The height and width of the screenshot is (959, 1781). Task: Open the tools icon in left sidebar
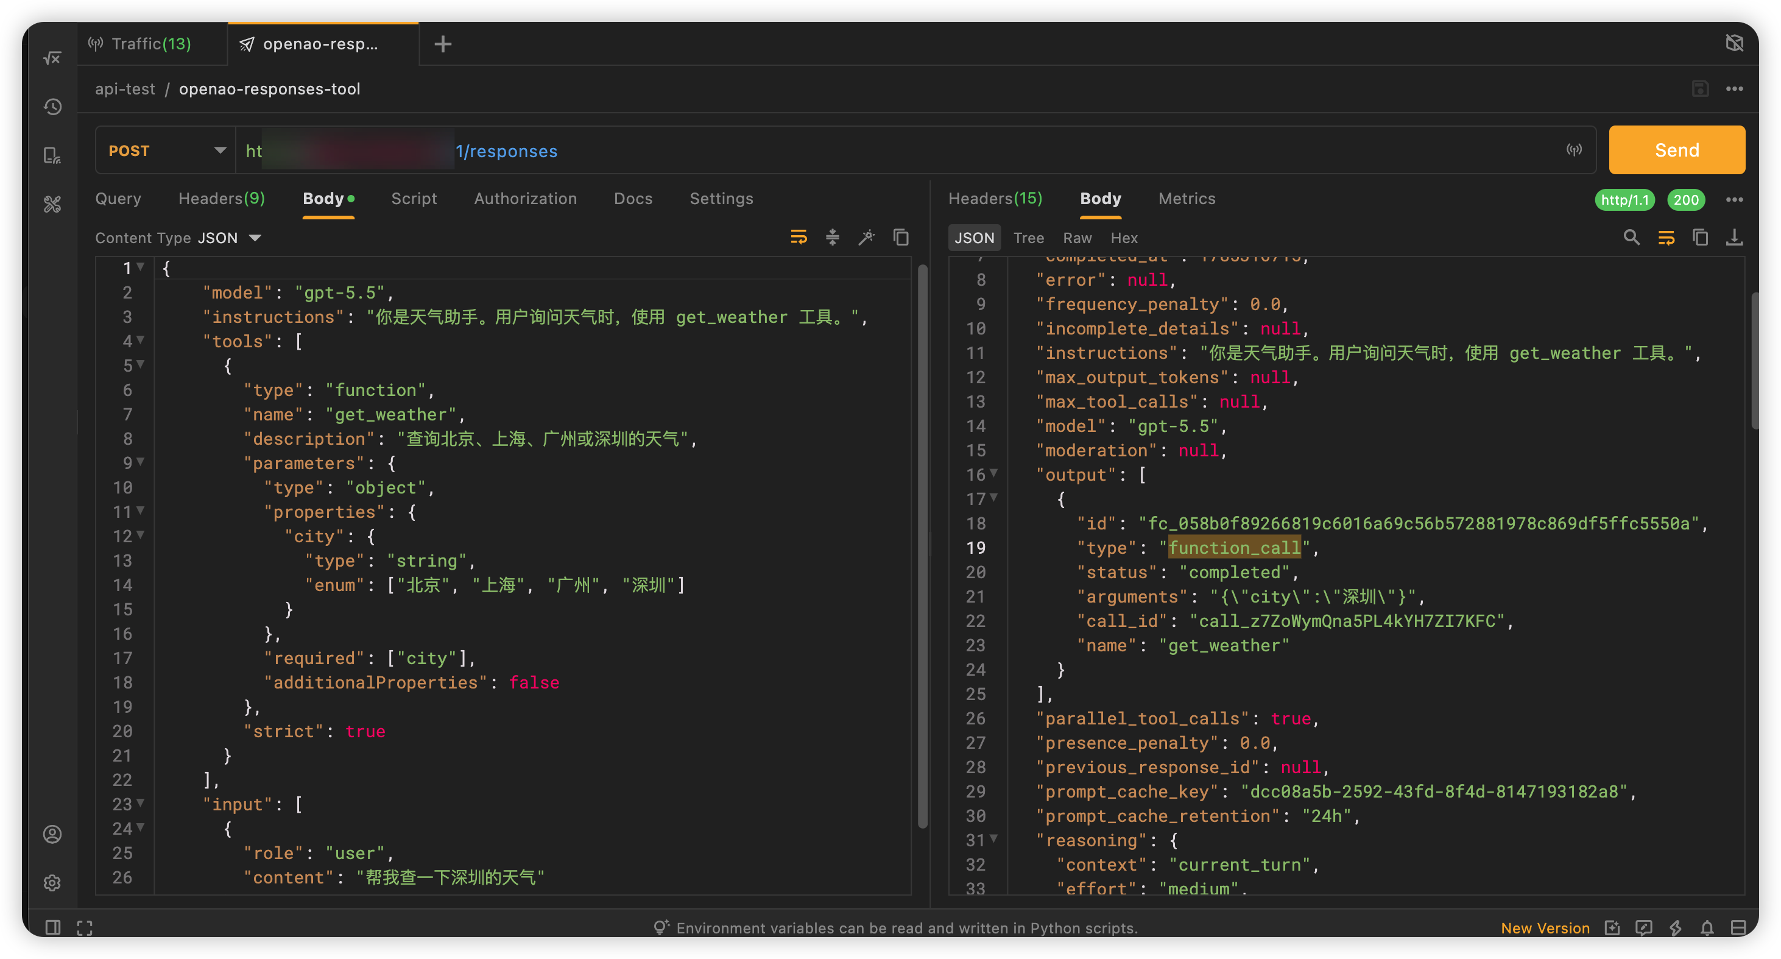point(52,204)
